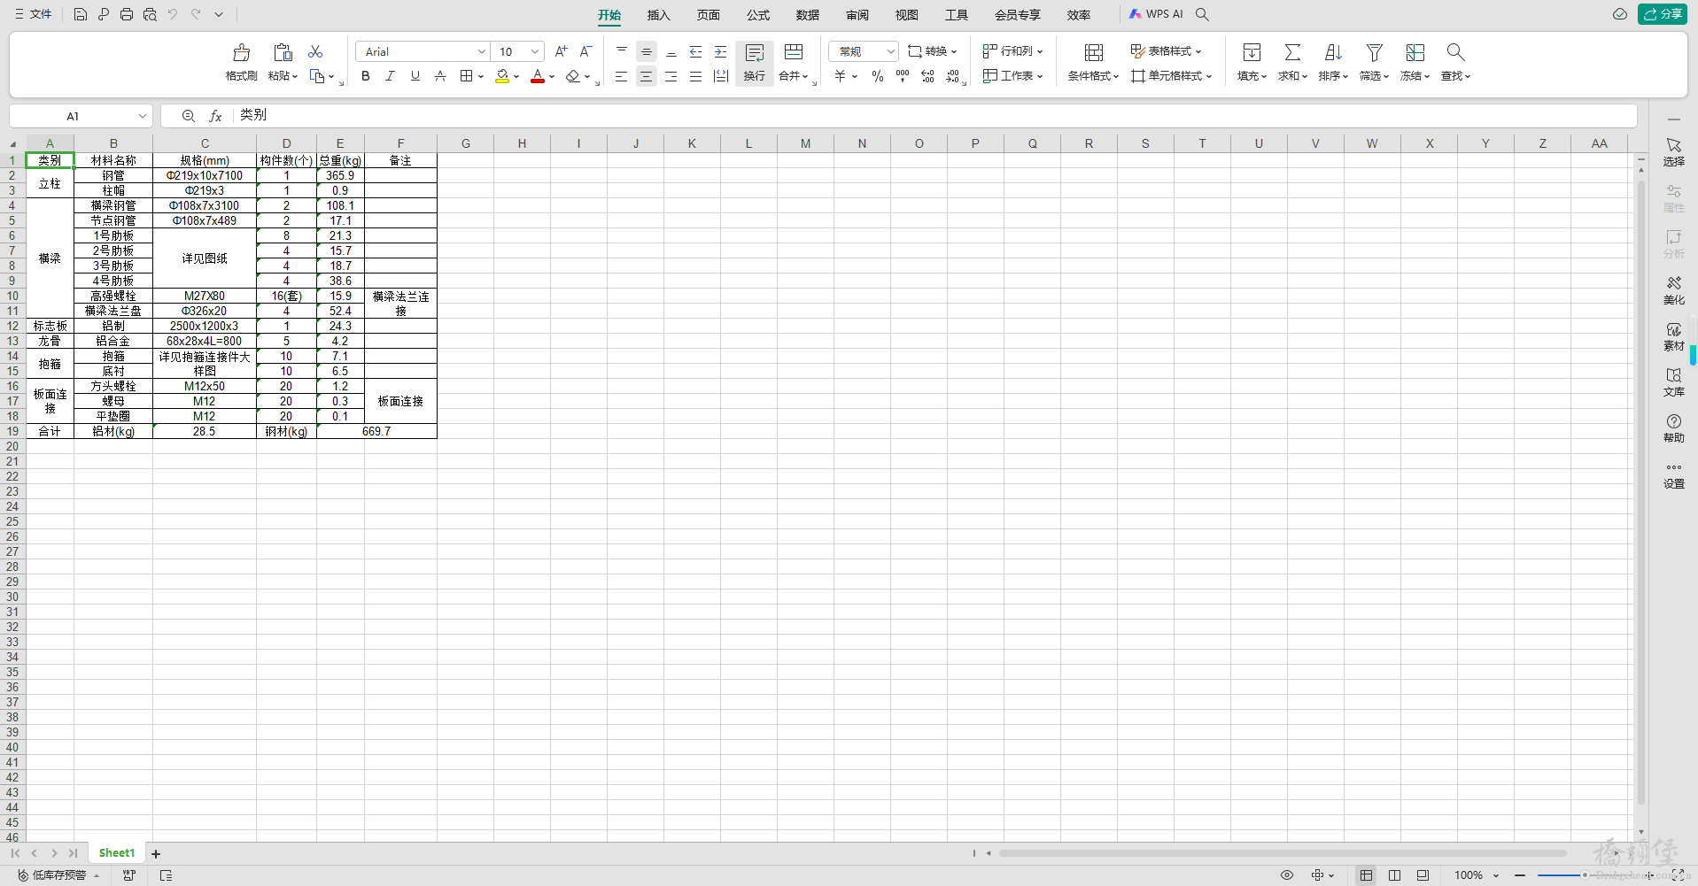Click the Format Painter (格式刷) icon
1698x886 pixels.
(x=241, y=52)
